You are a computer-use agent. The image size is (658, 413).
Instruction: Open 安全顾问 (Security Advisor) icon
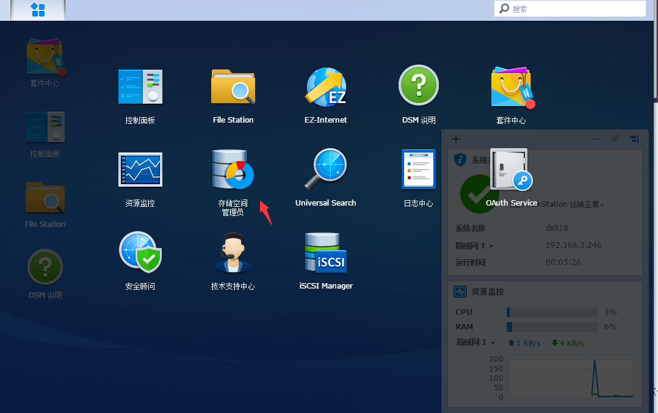click(140, 253)
